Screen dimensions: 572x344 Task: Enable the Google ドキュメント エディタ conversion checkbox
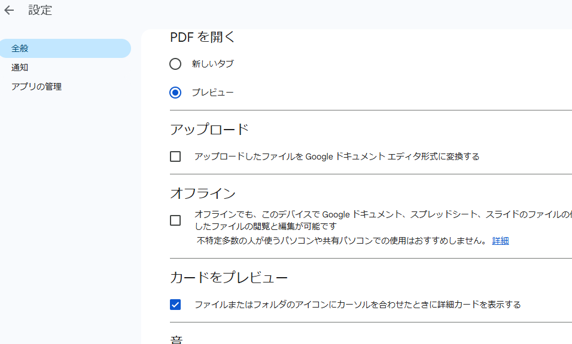tap(175, 156)
